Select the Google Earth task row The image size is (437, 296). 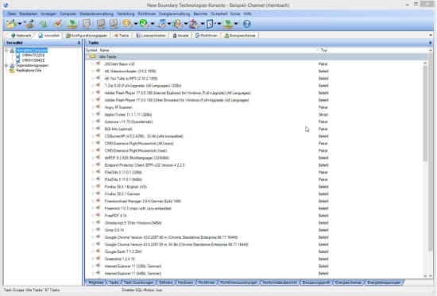[x=257, y=252]
